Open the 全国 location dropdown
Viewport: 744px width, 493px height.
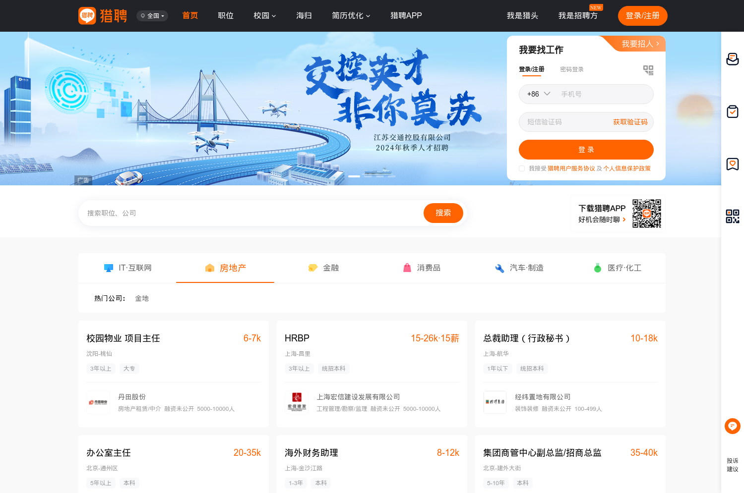pos(152,16)
